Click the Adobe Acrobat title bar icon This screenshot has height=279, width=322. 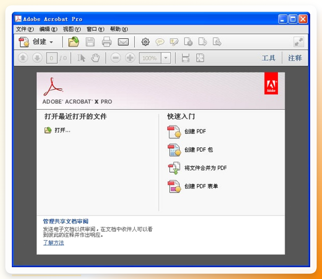coord(18,19)
